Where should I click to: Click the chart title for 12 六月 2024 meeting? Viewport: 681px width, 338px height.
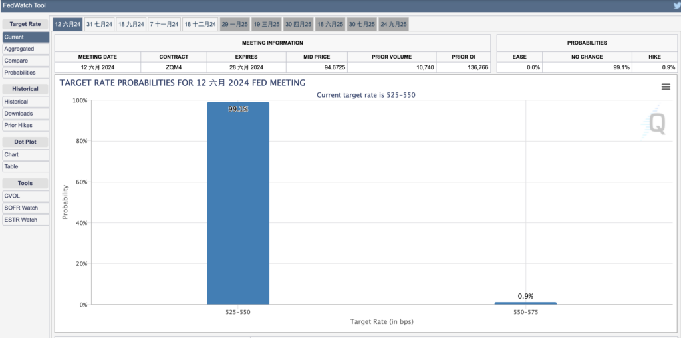click(182, 83)
